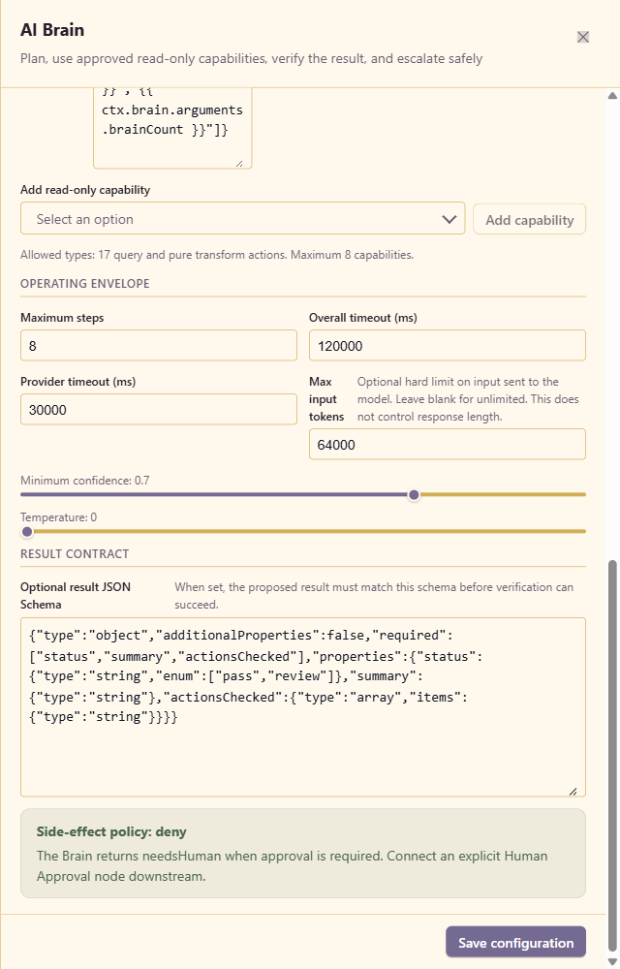
Task: Click the 'RESULT CONTRACT' section heading
Action: tap(75, 553)
